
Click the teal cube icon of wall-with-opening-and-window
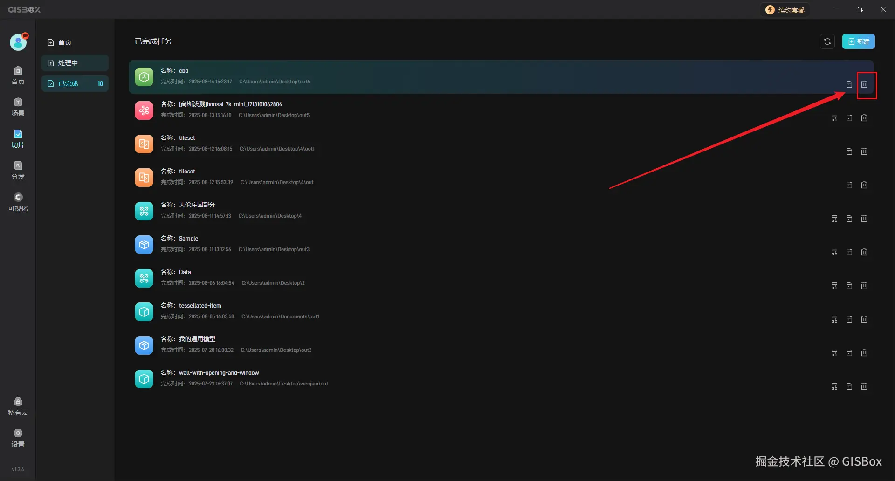pyautogui.click(x=144, y=379)
